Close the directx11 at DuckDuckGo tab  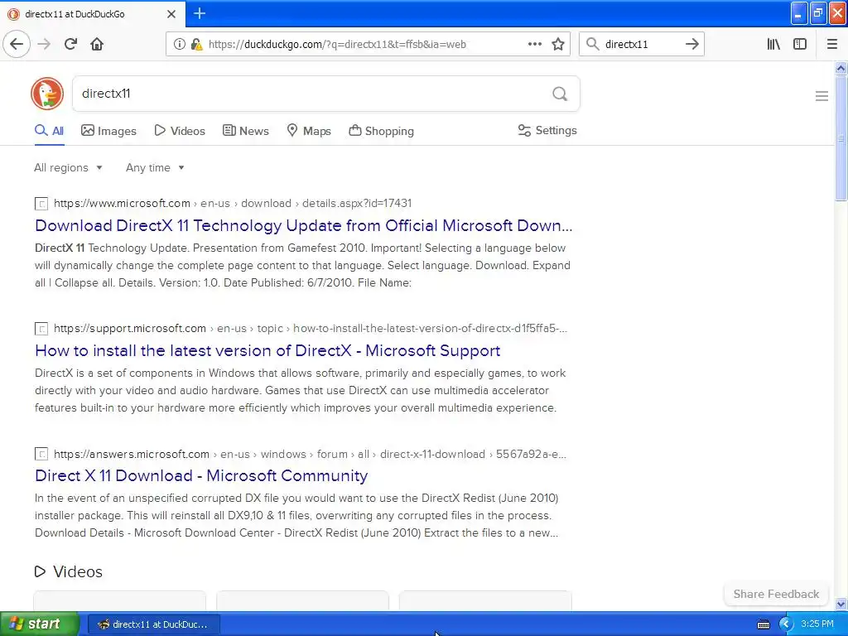pos(171,14)
